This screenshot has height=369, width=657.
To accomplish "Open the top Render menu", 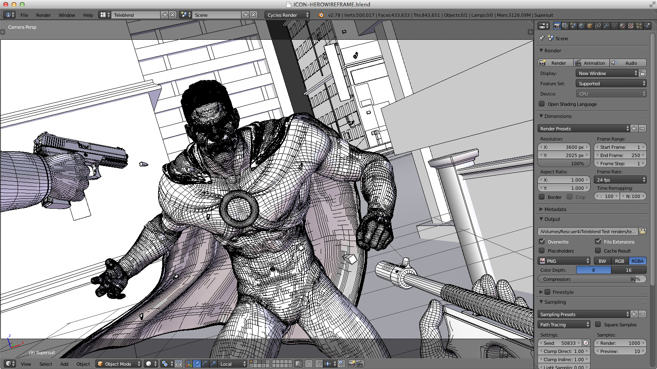I will [43, 15].
